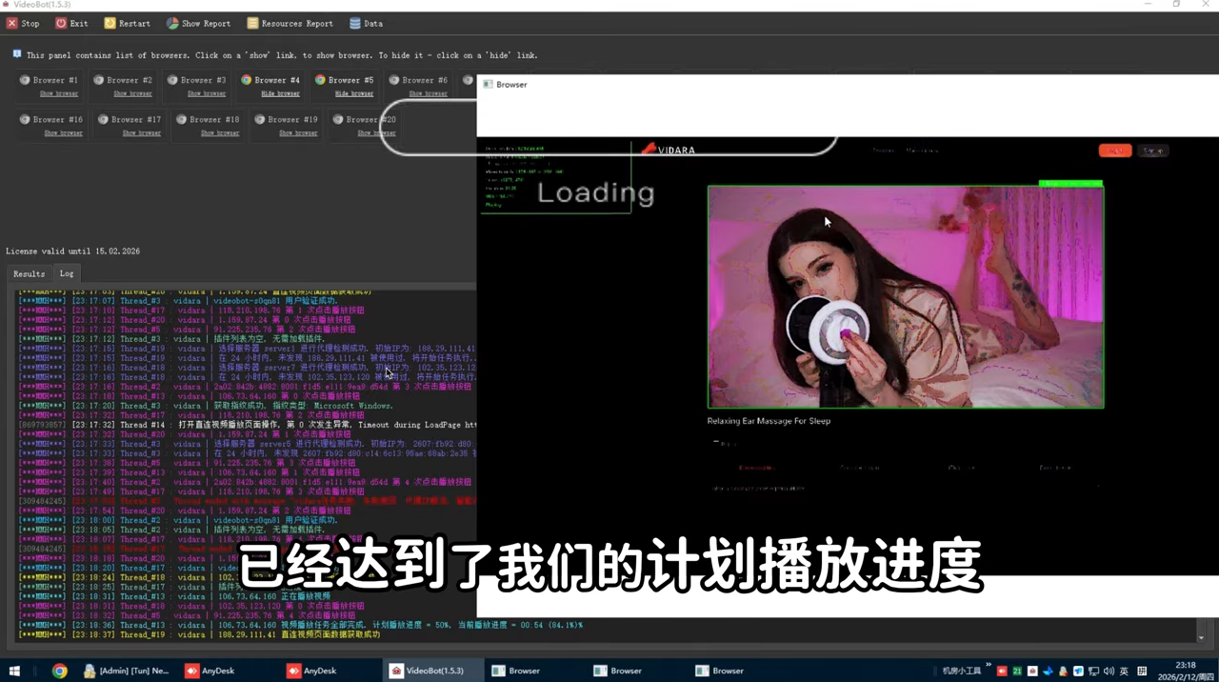Show browser under Browser #3
The image size is (1219, 682).
pyautogui.click(x=207, y=93)
